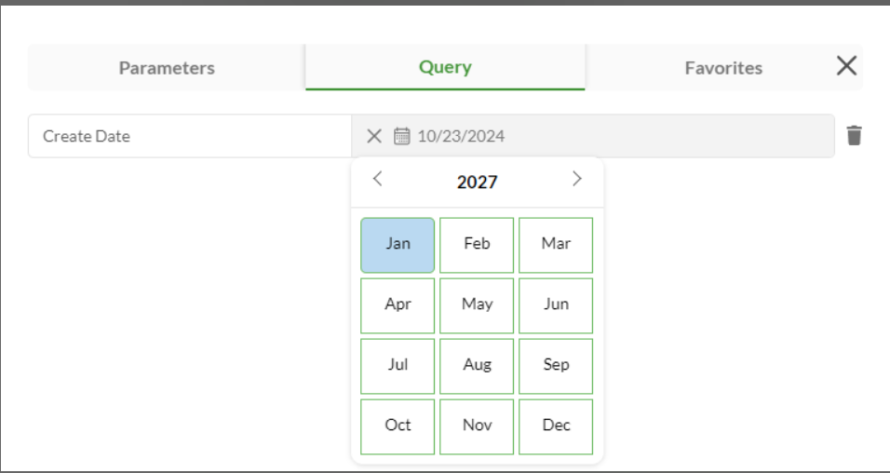
Task: Switch to the Parameters tab
Action: click(x=167, y=68)
